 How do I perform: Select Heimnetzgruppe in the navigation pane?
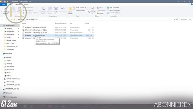point(11,97)
